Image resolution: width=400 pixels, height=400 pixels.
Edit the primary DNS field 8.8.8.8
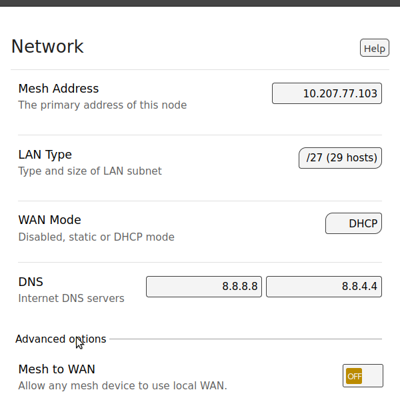[204, 287]
